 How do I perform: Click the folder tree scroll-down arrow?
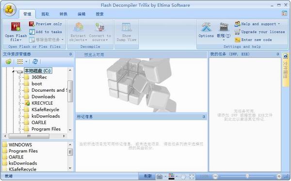tap(70, 130)
